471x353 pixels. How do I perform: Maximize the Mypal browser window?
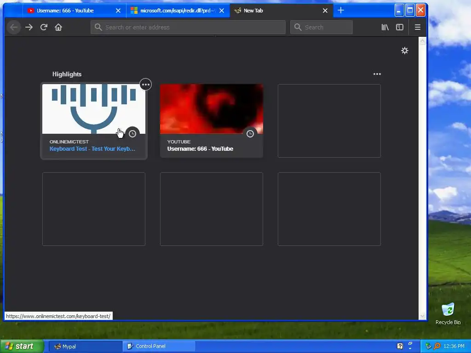click(410, 11)
